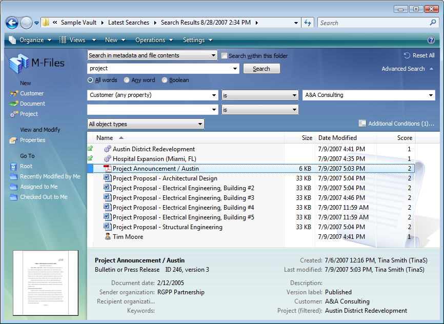Select the PDF icon of Project Announcement / Austin
The image size is (444, 324).
pyautogui.click(x=108, y=169)
